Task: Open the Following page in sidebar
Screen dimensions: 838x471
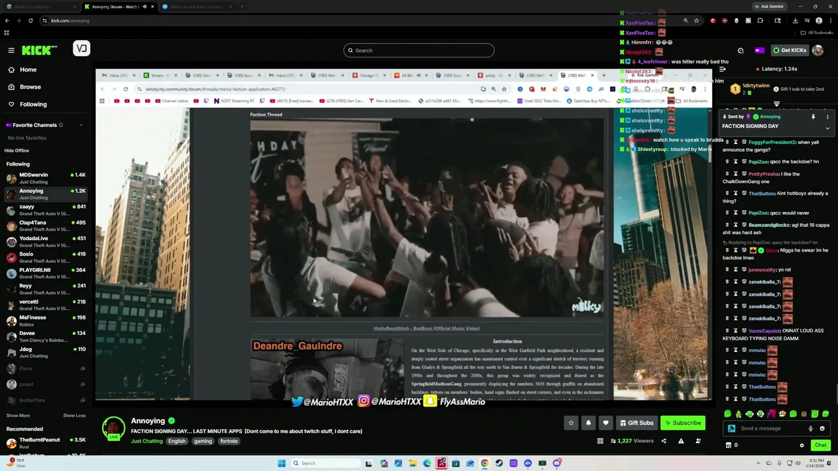Action: (33, 104)
